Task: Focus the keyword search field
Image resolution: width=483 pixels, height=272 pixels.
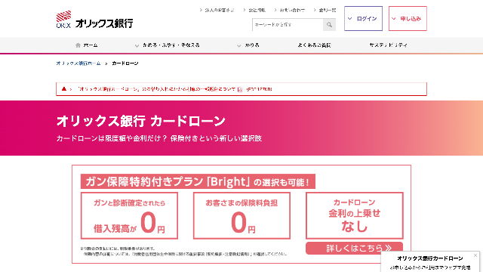Action: 288,25
